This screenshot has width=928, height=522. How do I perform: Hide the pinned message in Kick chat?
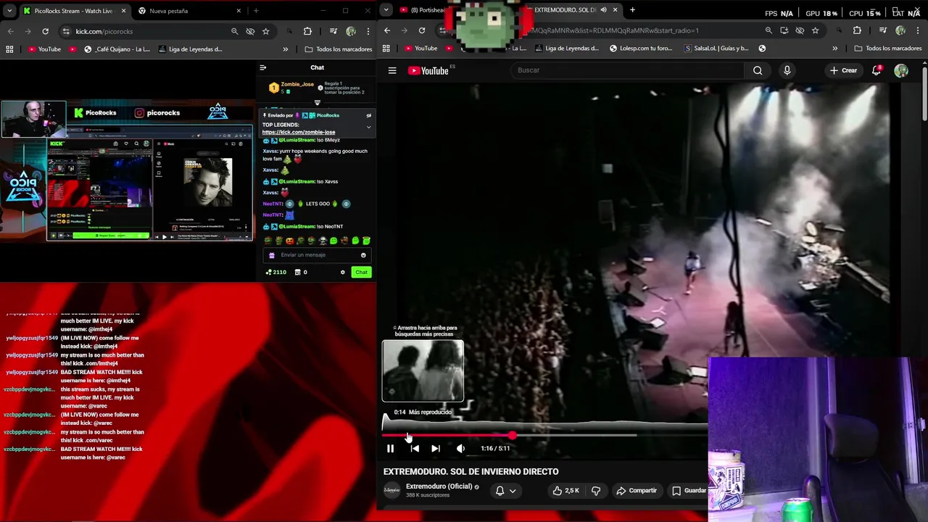pyautogui.click(x=368, y=115)
